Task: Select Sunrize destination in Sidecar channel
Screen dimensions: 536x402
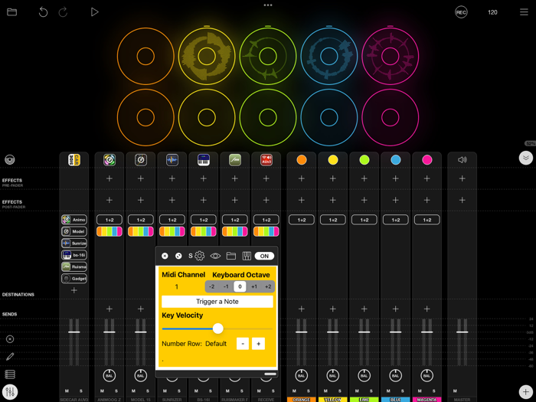Action: click(x=74, y=243)
